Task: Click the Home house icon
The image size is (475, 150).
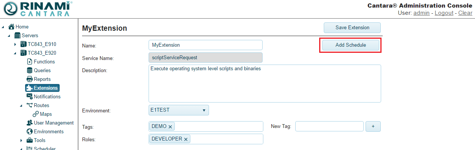Action: 11,27
